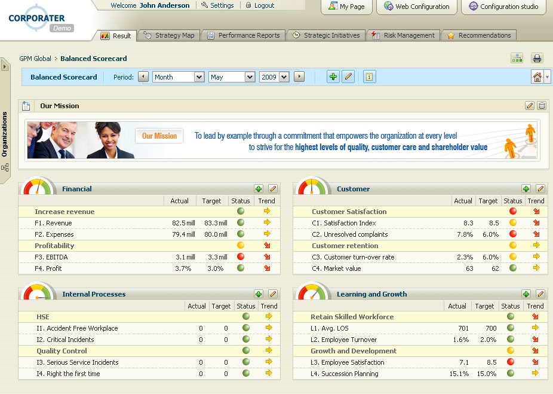This screenshot has height=394, width=553.
Task: Add item to Learning and Growth panel
Action: (x=526, y=294)
